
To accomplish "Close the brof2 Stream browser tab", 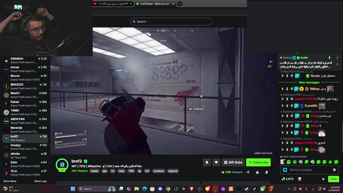I will tap(173, 4).
